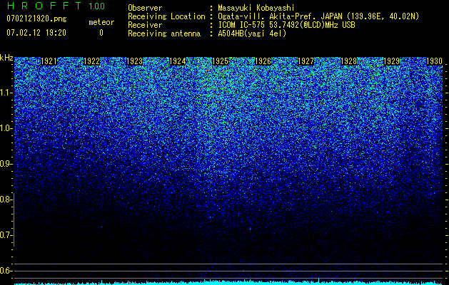Click the 1921 time marker
Image resolution: width=449 pixels, height=285 pixels.
tap(49, 61)
